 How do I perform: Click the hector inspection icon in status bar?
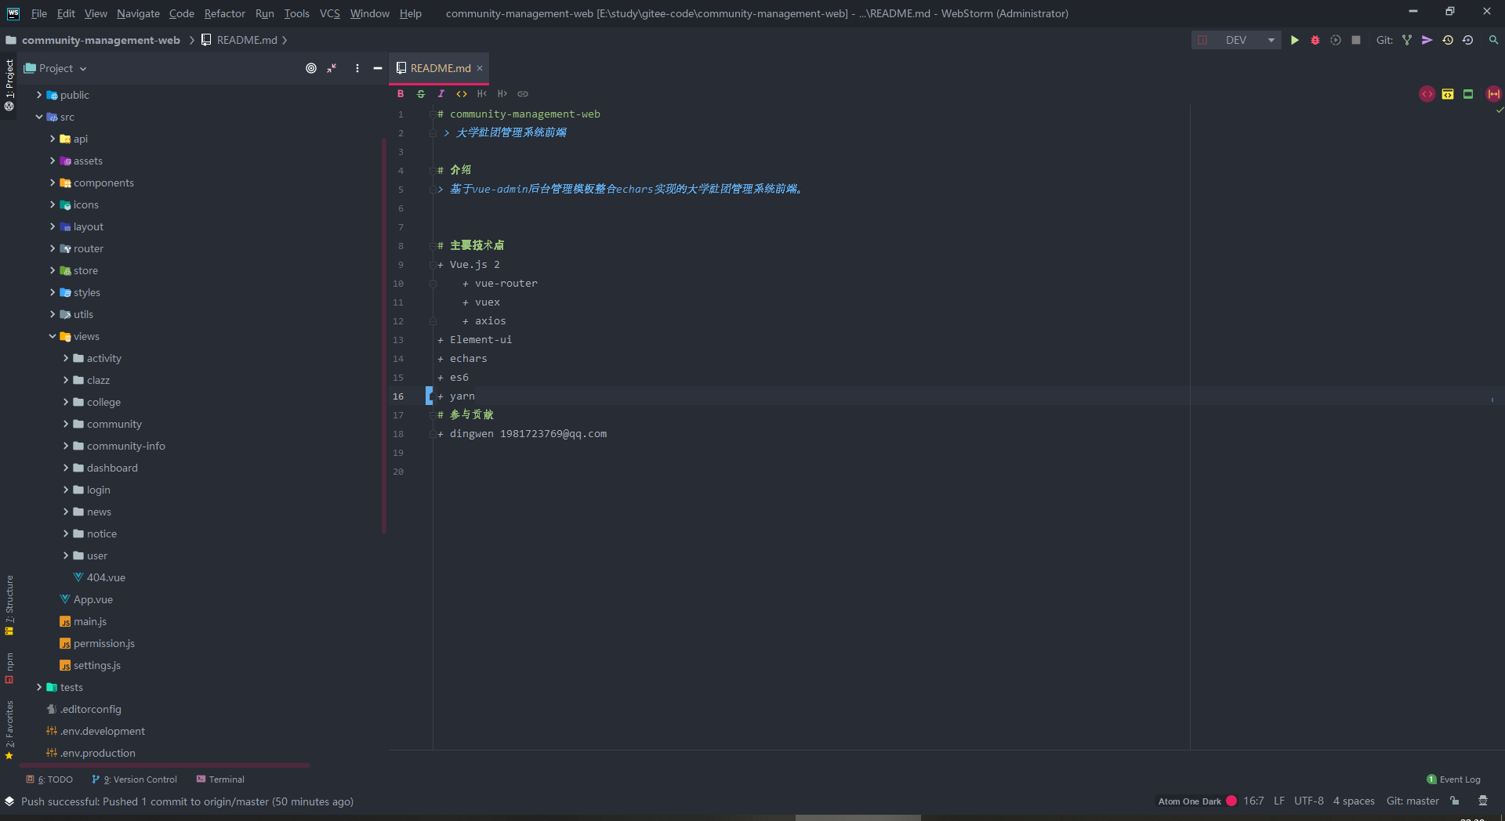1483,801
